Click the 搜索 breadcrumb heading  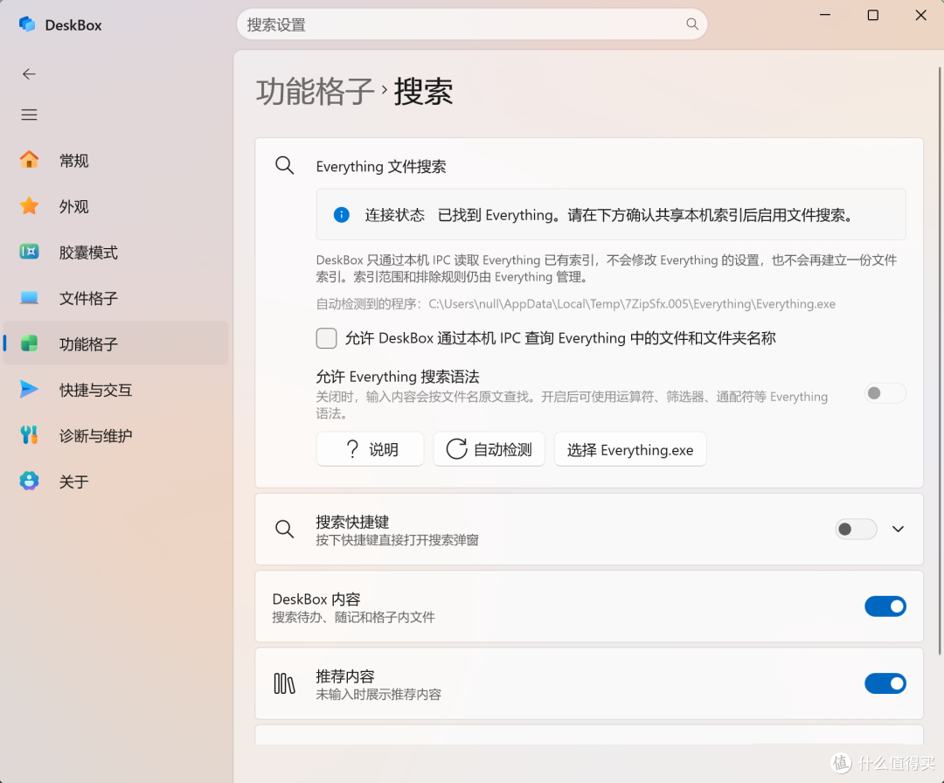(x=423, y=92)
